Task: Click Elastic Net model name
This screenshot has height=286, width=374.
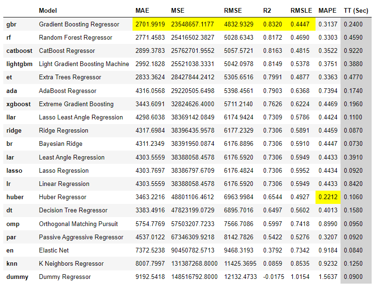Action: (54, 251)
